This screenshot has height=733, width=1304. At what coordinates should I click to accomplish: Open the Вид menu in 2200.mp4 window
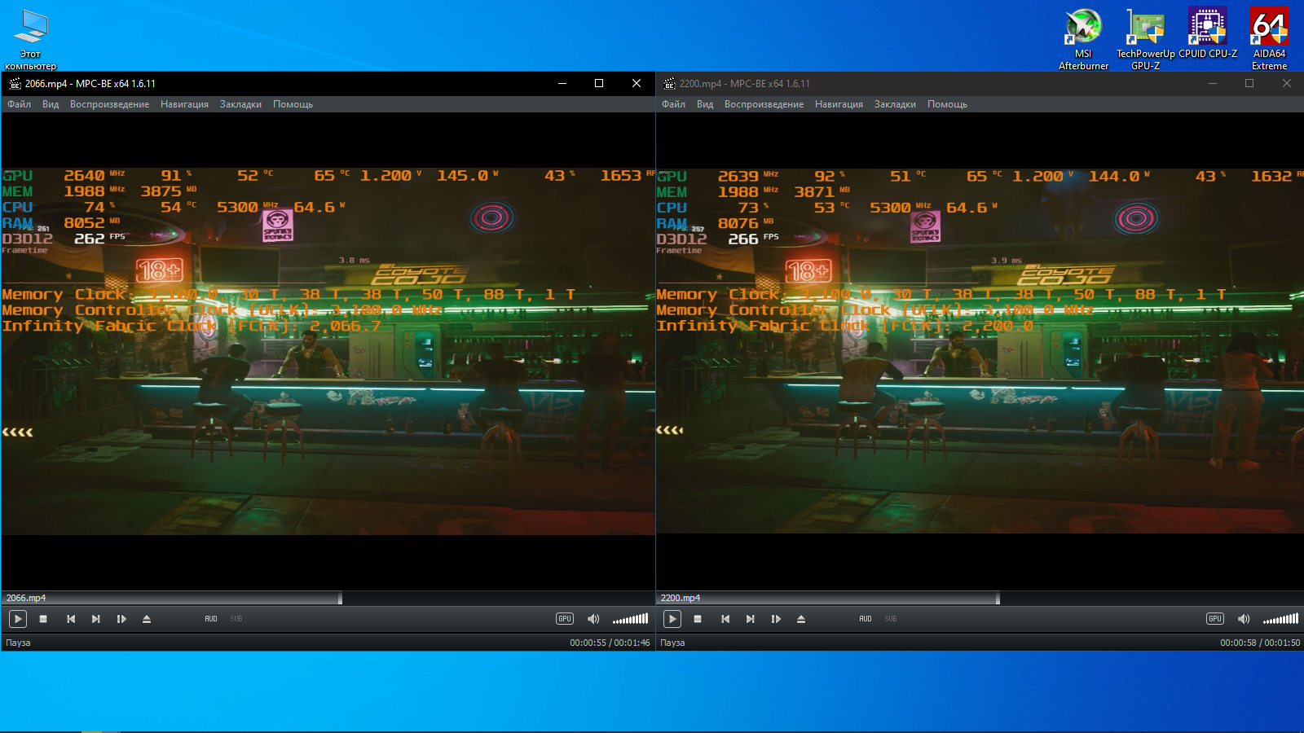click(x=705, y=104)
